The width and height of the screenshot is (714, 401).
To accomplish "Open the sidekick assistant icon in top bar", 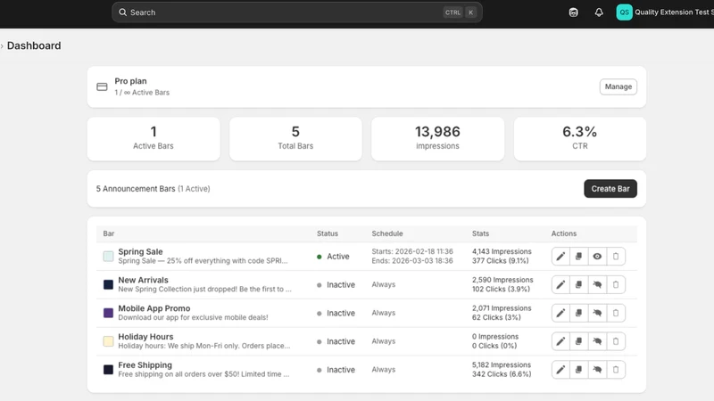I will [573, 12].
